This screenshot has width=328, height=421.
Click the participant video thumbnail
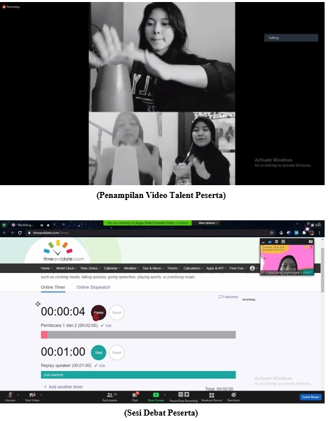pos(287,257)
